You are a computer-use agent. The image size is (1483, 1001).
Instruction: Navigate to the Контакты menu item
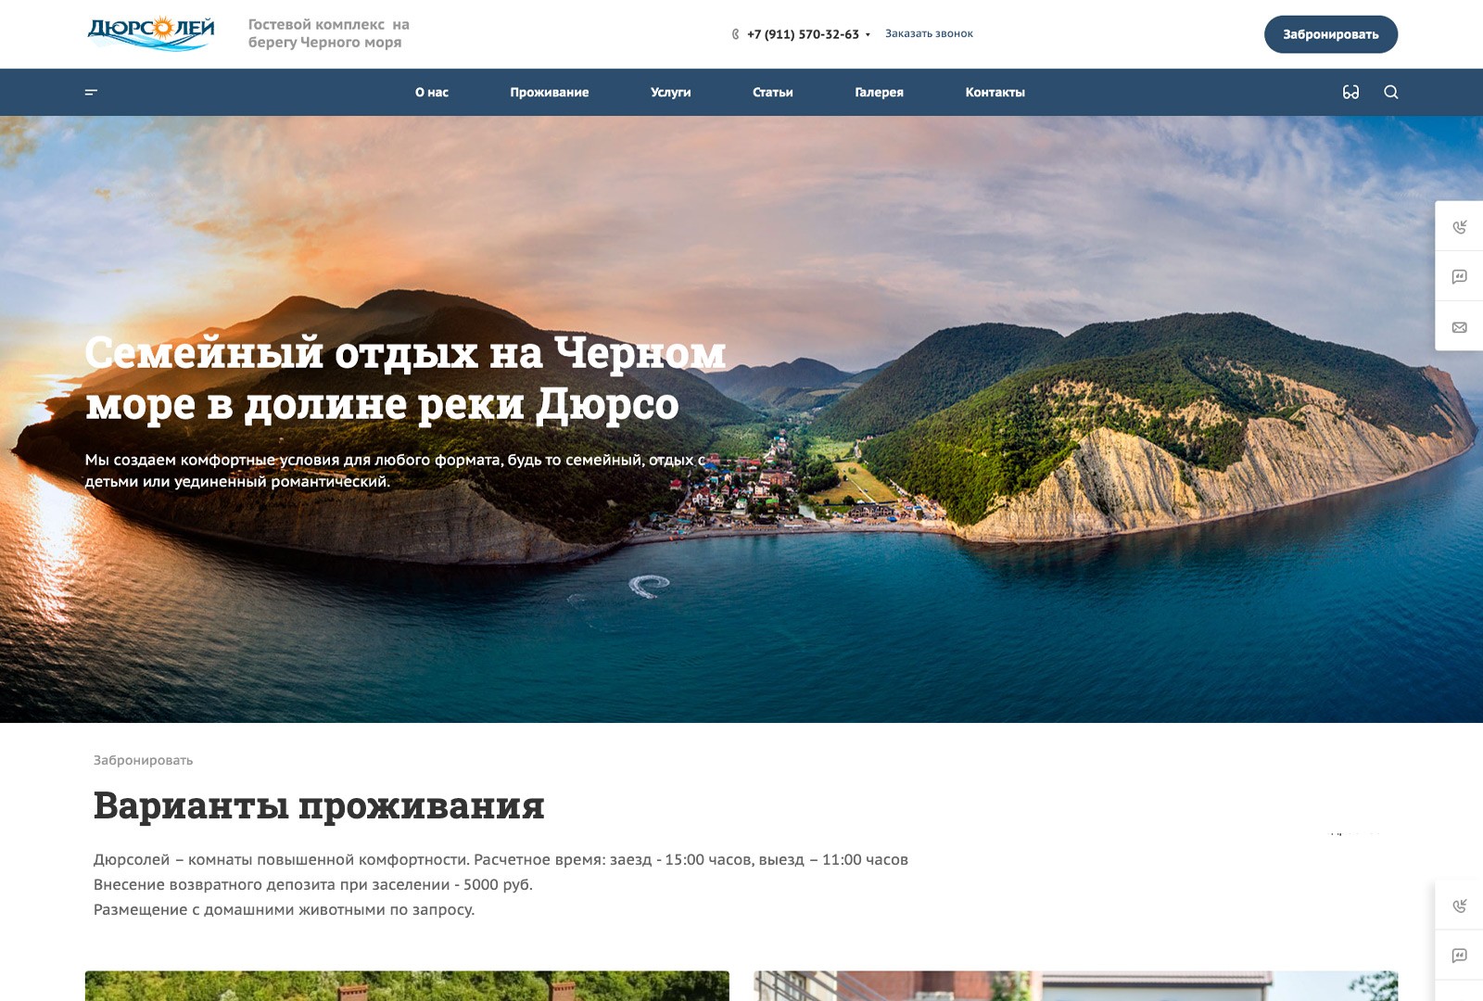995,92
